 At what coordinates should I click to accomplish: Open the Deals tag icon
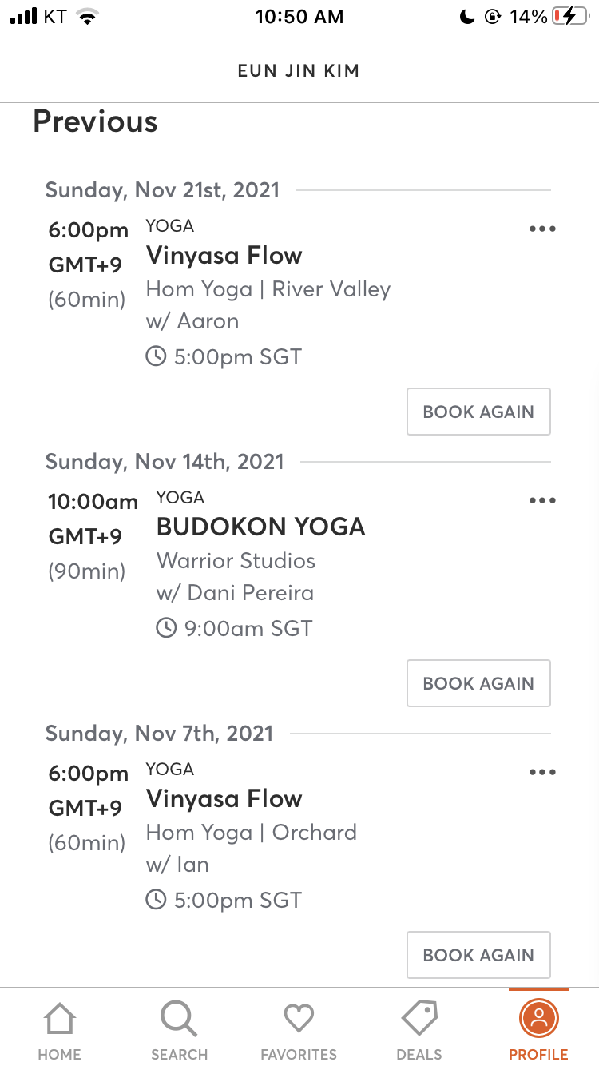(x=419, y=1019)
